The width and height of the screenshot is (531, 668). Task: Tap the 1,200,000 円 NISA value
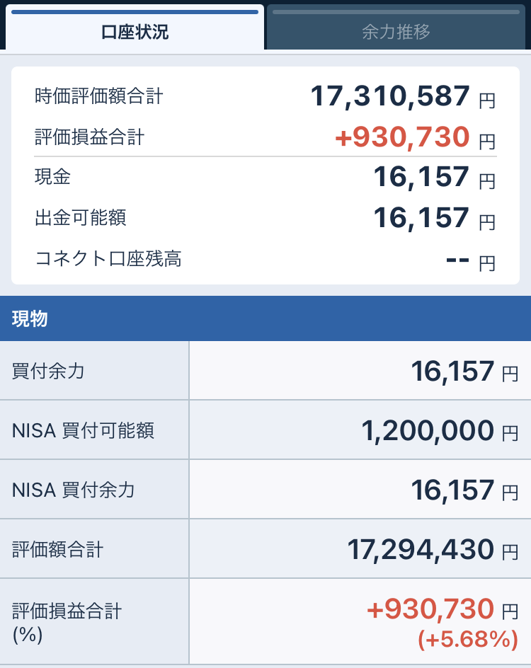[428, 430]
